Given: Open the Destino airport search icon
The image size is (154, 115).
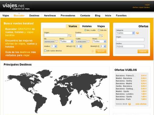Looking at the screenshot, I should 101,35.
